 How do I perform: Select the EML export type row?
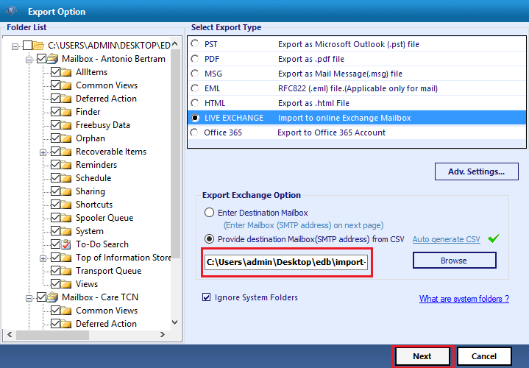[357, 88]
